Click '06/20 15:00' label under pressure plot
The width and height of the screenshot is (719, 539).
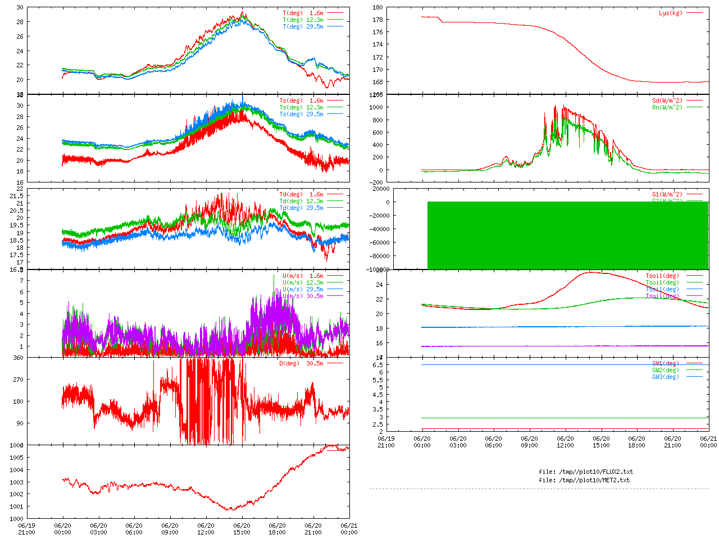pos(242,529)
